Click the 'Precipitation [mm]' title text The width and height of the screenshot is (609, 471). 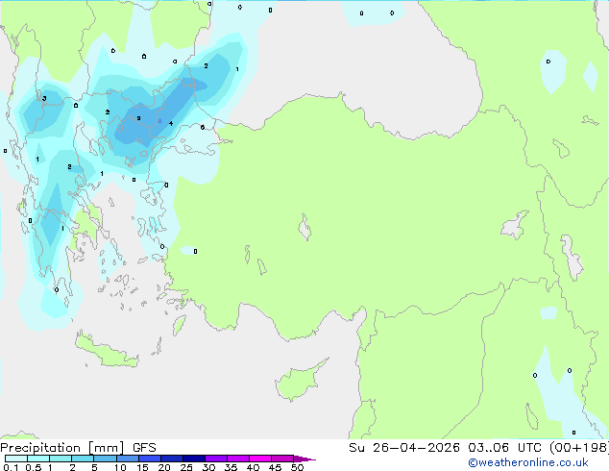[x=62, y=448]
